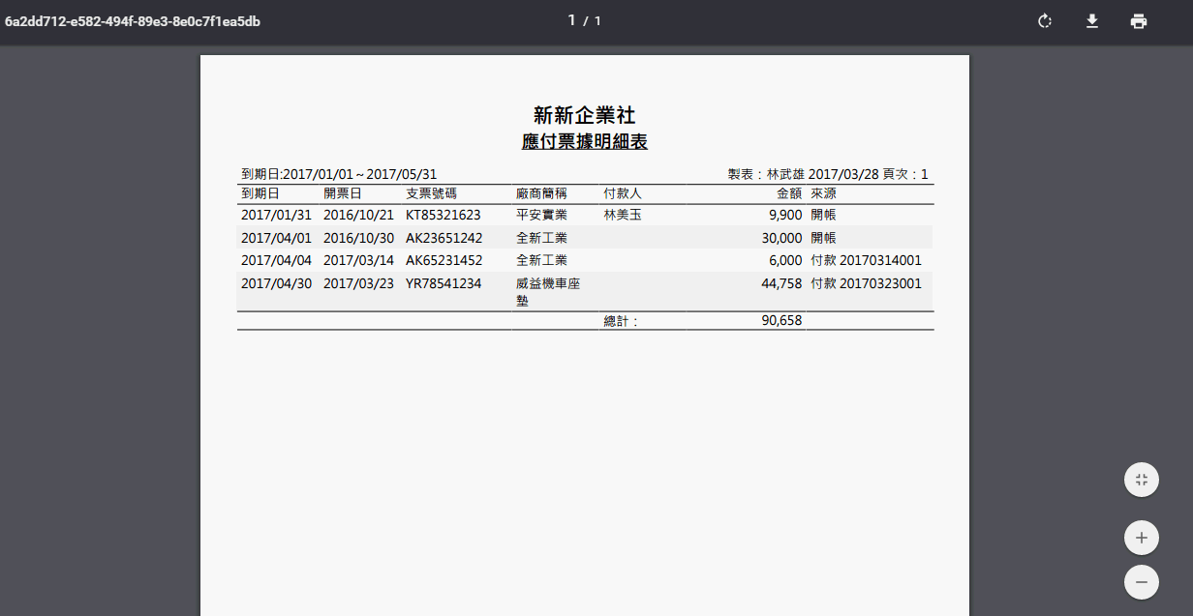Image resolution: width=1193 pixels, height=616 pixels.
Task: Click check number YR78541234
Action: [444, 283]
